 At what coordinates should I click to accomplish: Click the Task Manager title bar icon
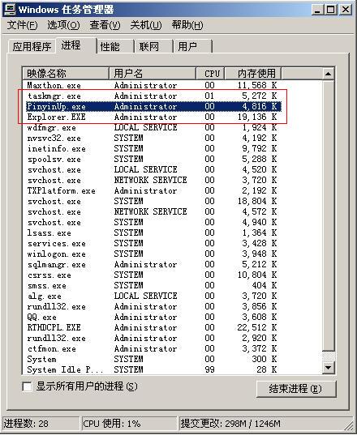(x=10, y=9)
